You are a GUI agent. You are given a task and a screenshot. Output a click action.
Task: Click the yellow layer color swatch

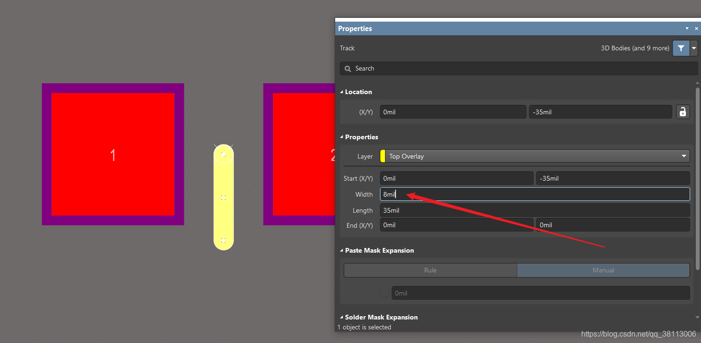point(383,156)
